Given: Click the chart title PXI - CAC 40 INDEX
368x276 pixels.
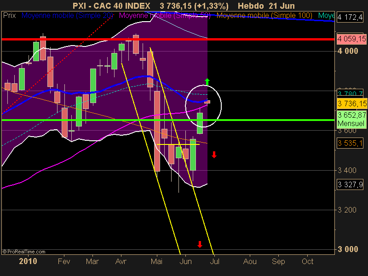Looking at the screenshot, I should (111, 6).
